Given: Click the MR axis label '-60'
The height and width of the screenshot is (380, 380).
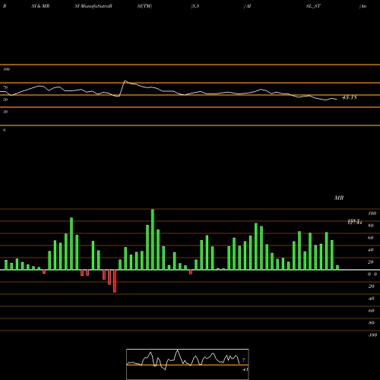Looking at the screenshot, I should 371,311.
